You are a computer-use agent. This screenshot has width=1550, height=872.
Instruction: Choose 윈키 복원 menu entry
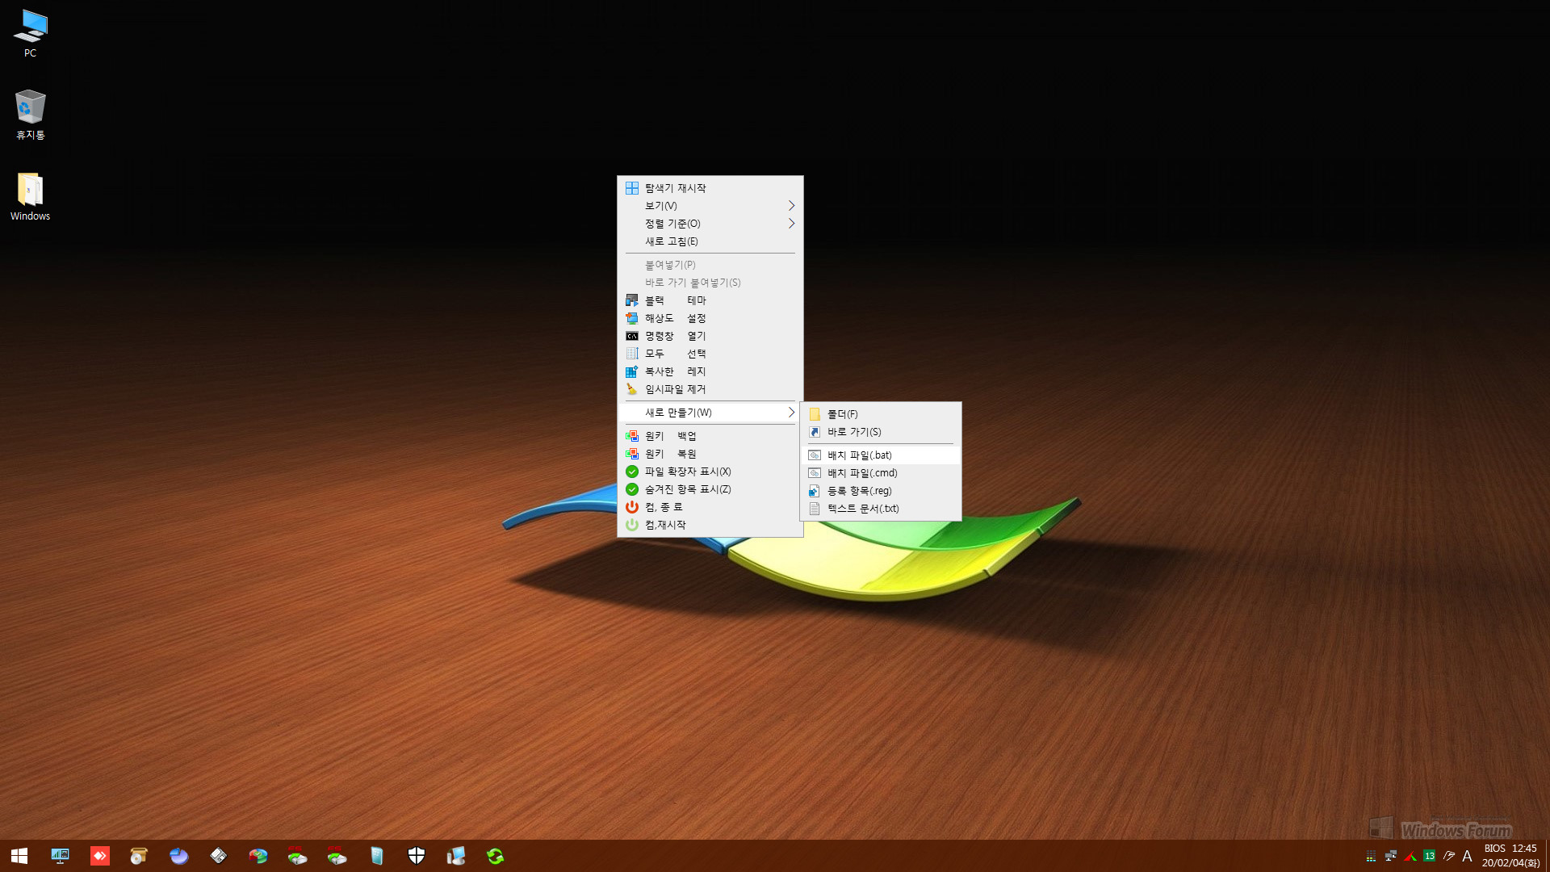coord(710,454)
